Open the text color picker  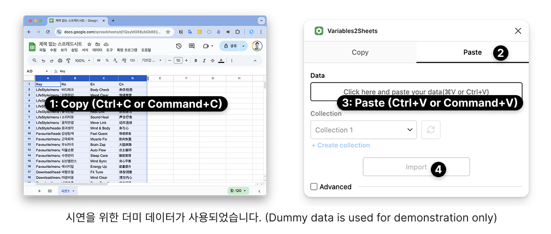pos(221,61)
